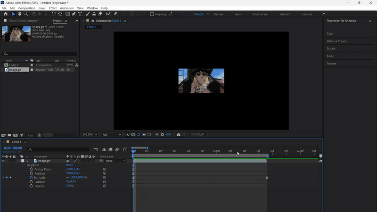Click the Scale keyframe at layer end
377x212 pixels.
267,178
